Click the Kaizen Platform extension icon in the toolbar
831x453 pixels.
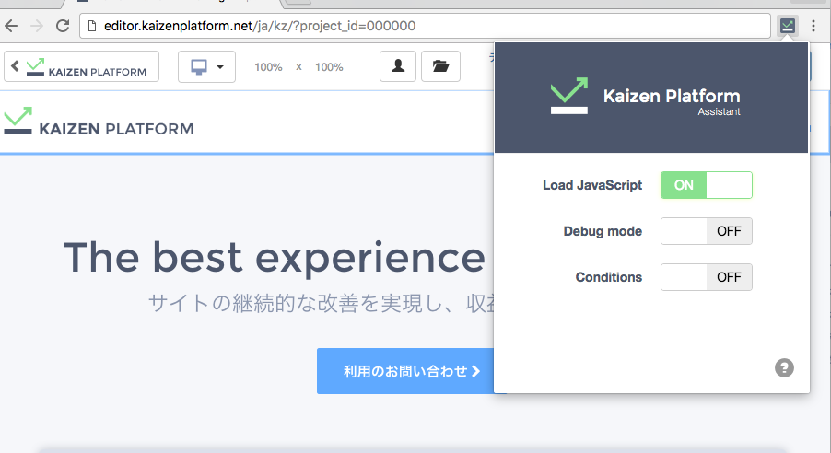tap(787, 26)
